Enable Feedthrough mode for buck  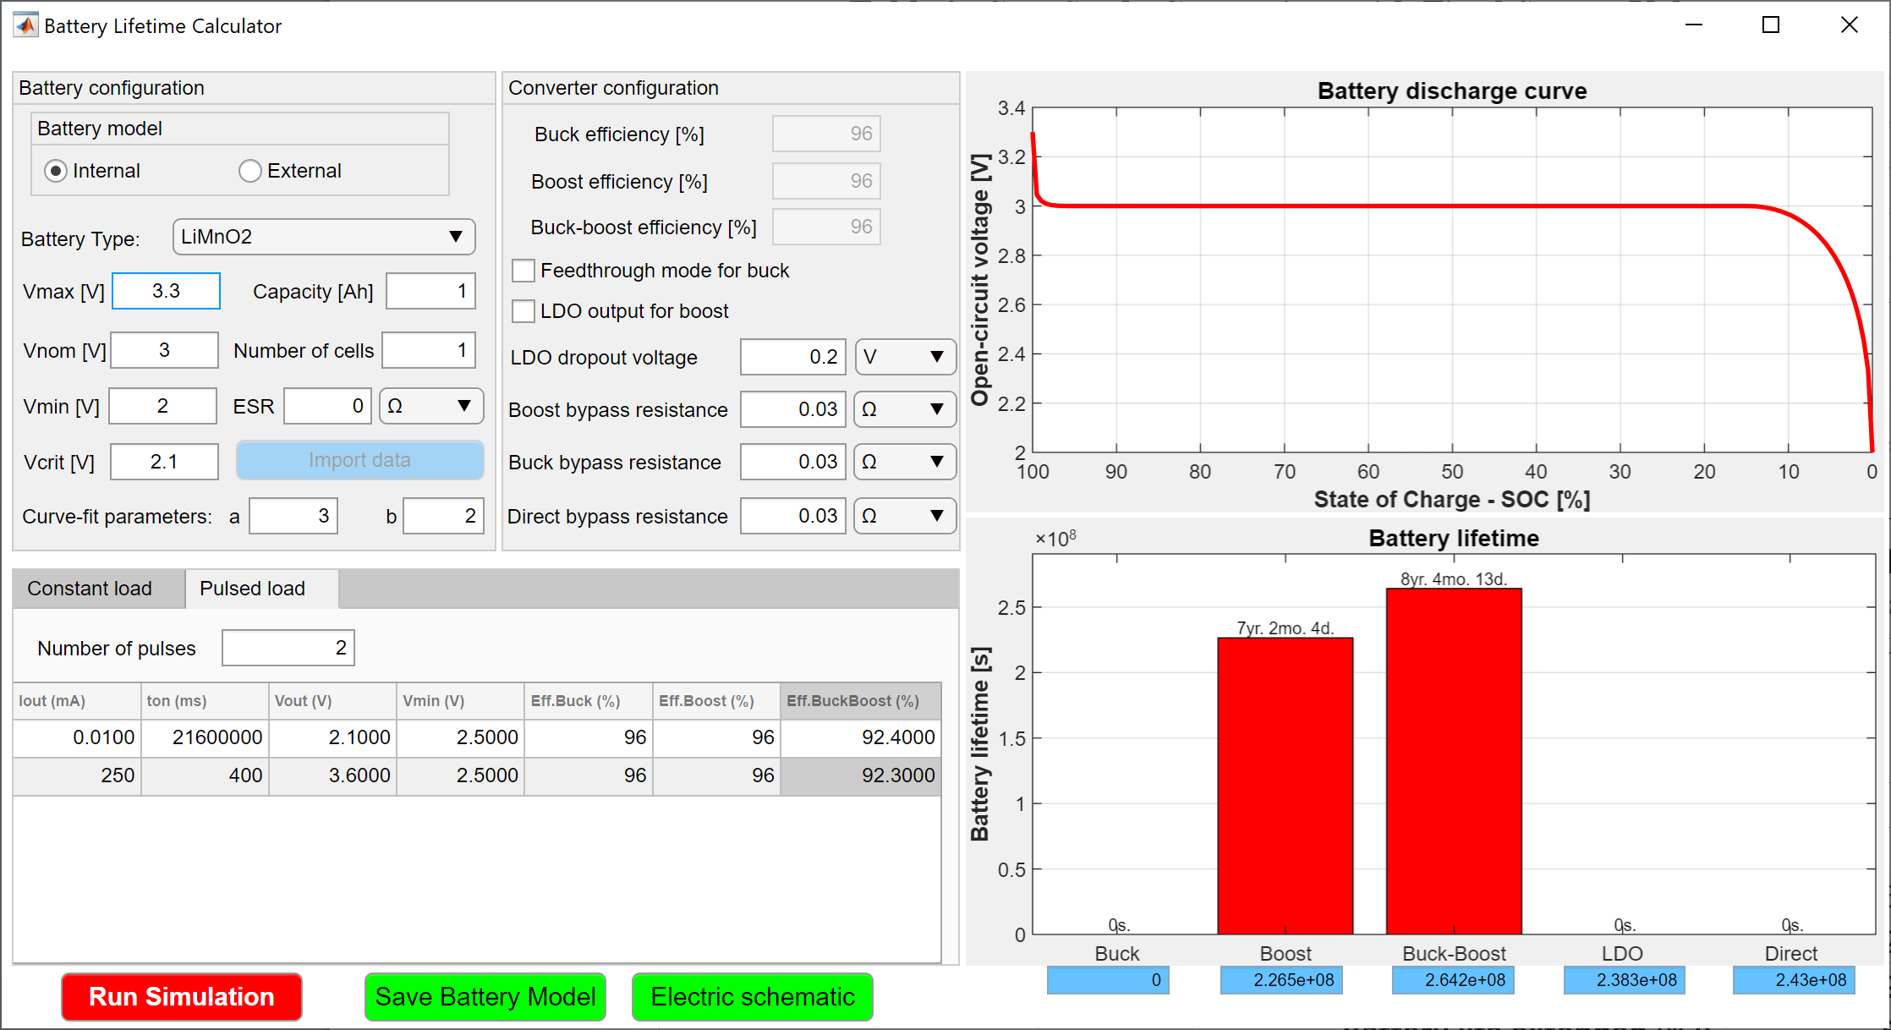pyautogui.click(x=523, y=270)
